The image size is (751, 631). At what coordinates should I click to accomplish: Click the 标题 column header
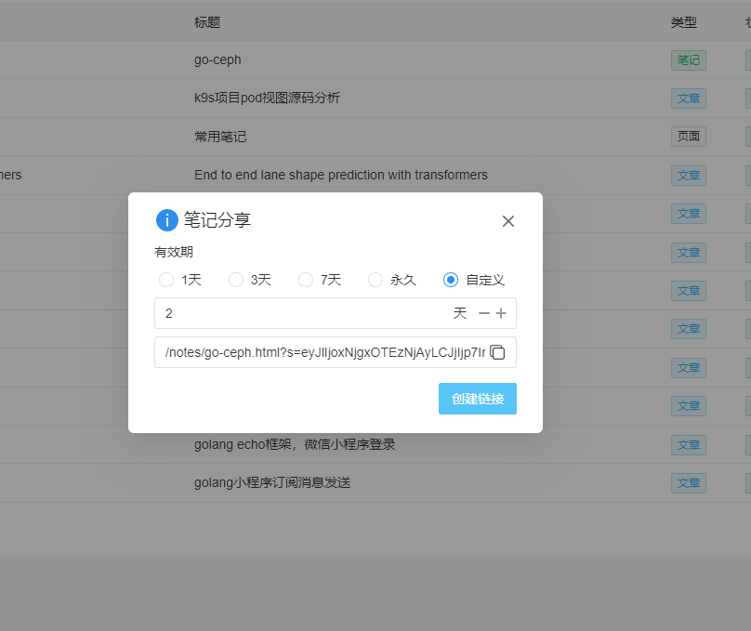point(207,22)
